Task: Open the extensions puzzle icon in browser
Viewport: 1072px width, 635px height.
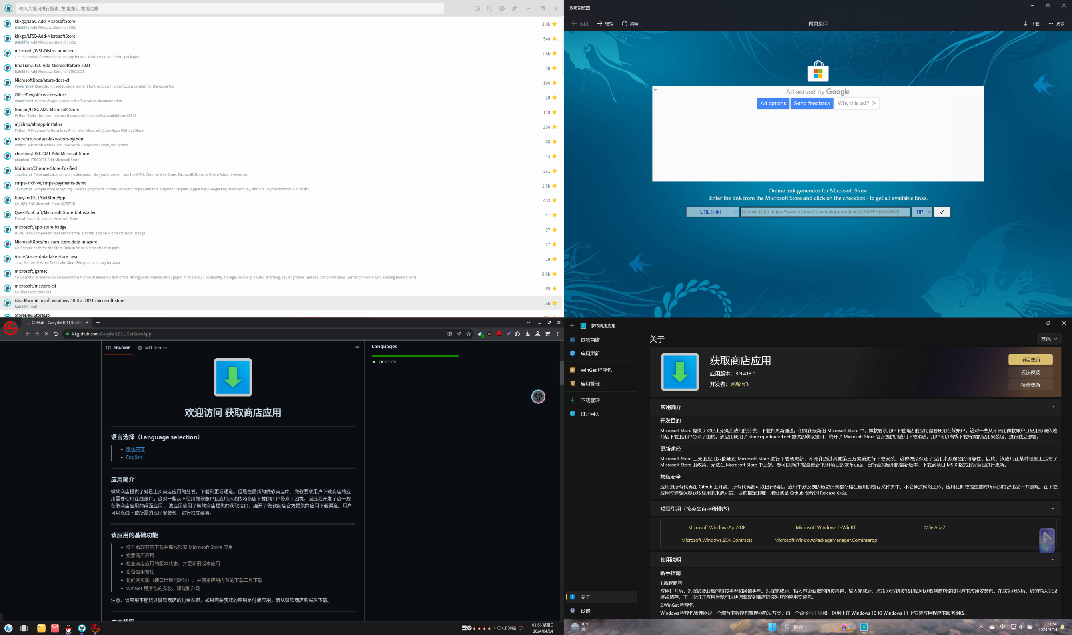Action: click(518, 334)
